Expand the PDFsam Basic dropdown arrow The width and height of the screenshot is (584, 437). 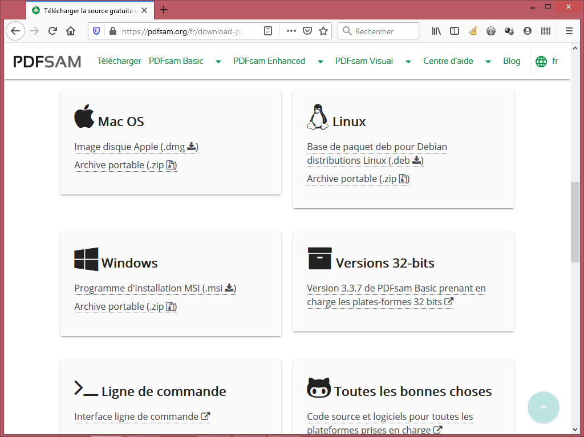coord(218,62)
